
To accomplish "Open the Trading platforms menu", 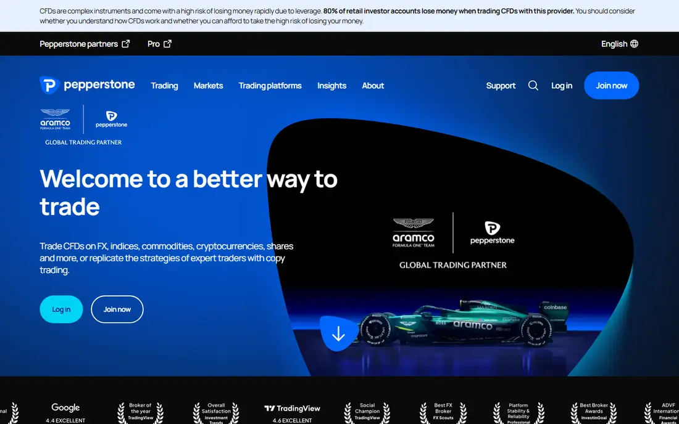I will 270,86.
